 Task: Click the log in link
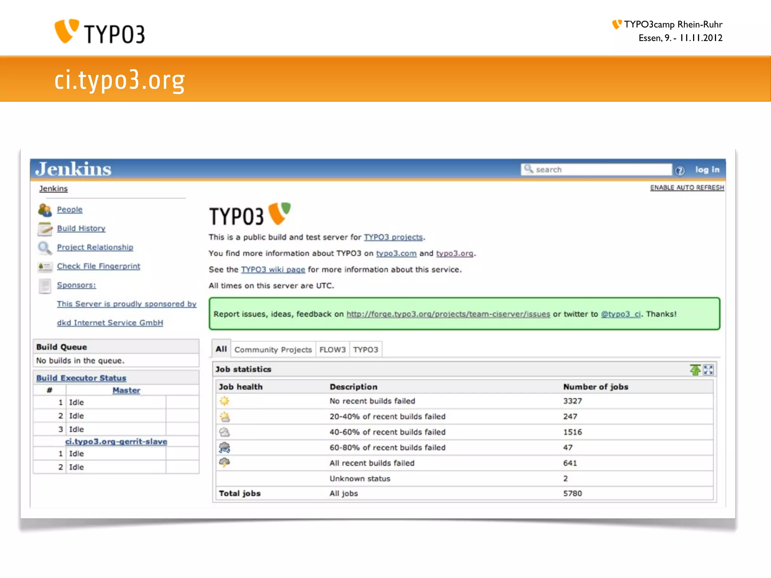coord(707,170)
